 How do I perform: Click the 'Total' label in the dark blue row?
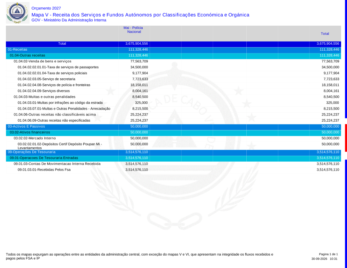click(62, 44)
